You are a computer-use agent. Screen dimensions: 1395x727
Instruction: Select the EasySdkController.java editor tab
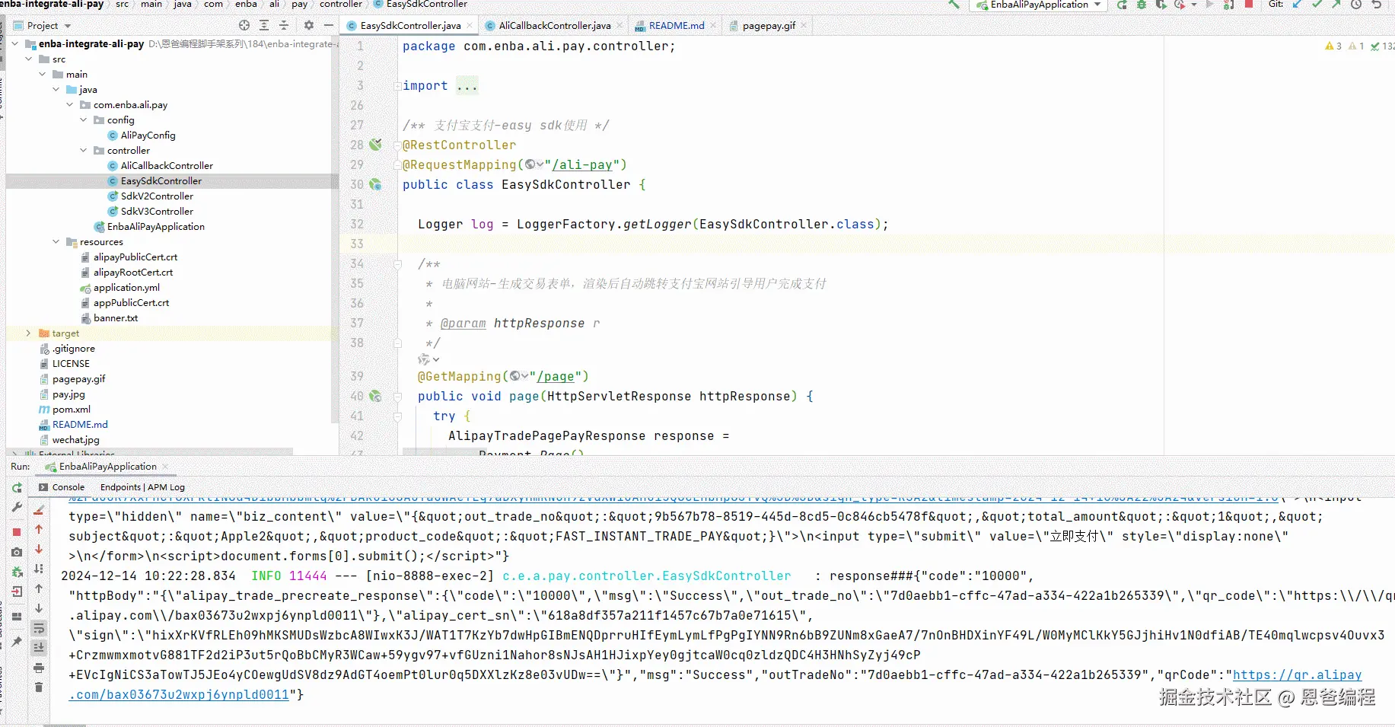409,25
